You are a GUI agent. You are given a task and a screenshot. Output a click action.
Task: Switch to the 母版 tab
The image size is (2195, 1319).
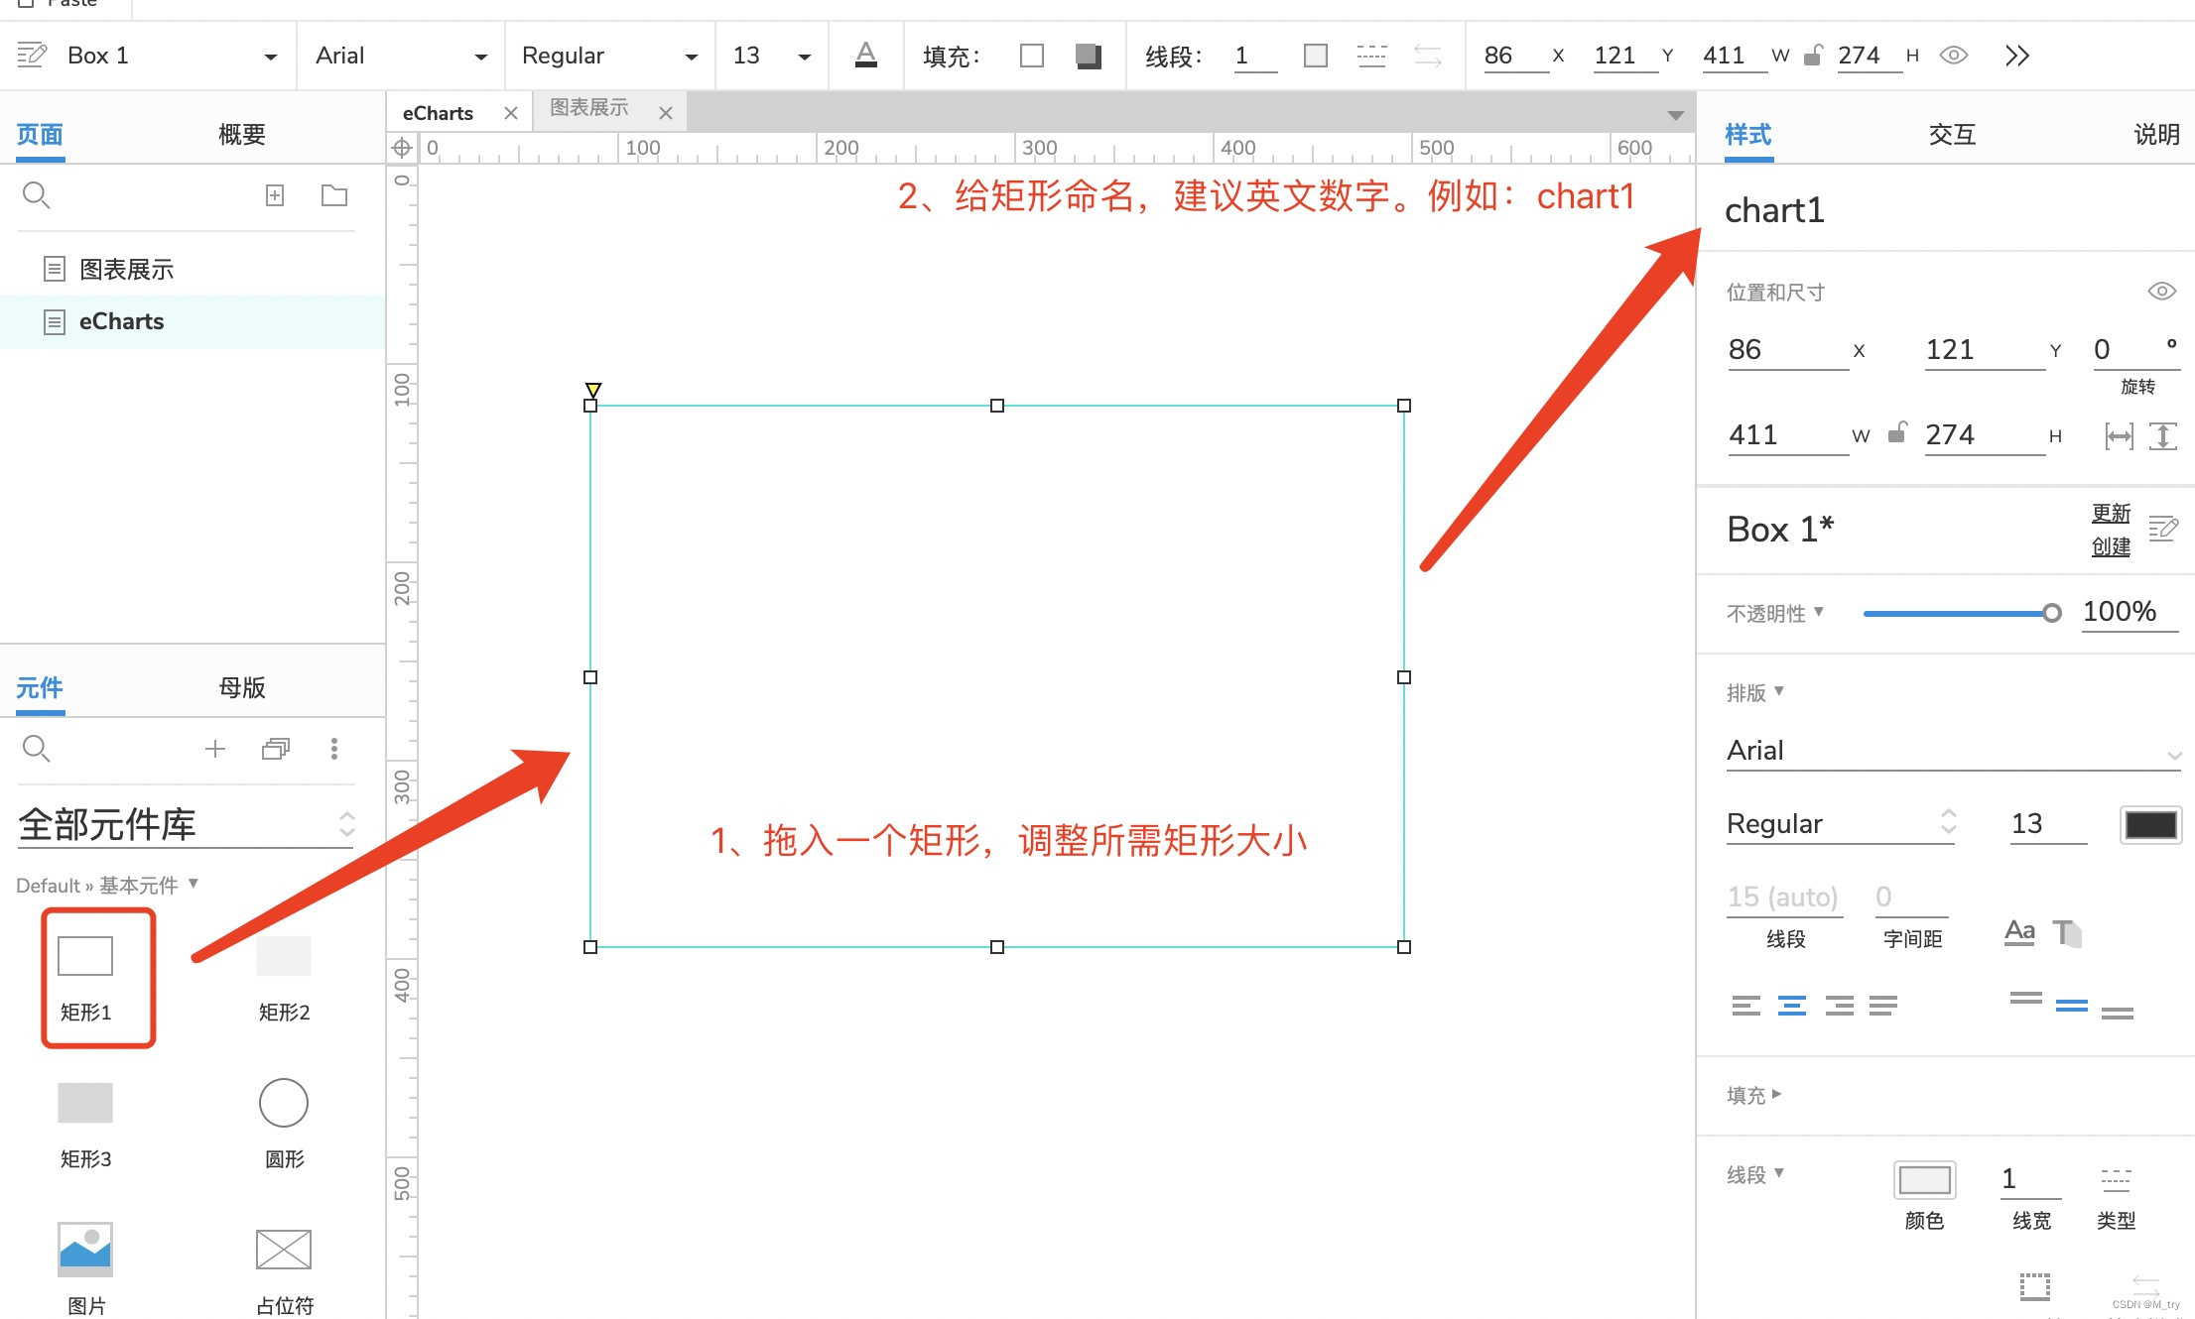pos(242,687)
